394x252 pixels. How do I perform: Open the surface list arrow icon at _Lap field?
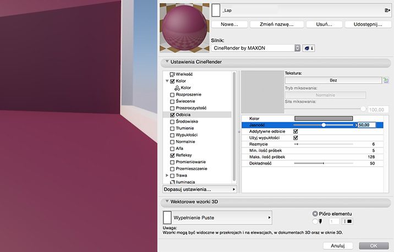pos(387,10)
